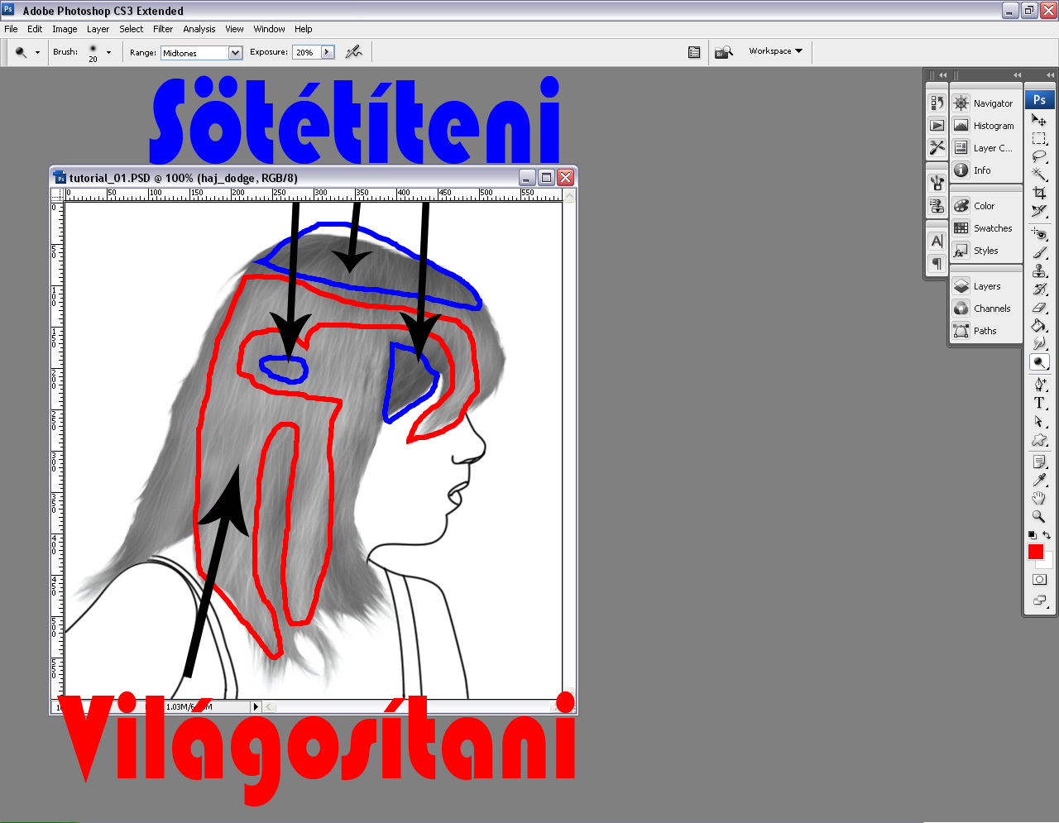Select the Hand tool
The image size is (1059, 823).
click(x=1039, y=498)
